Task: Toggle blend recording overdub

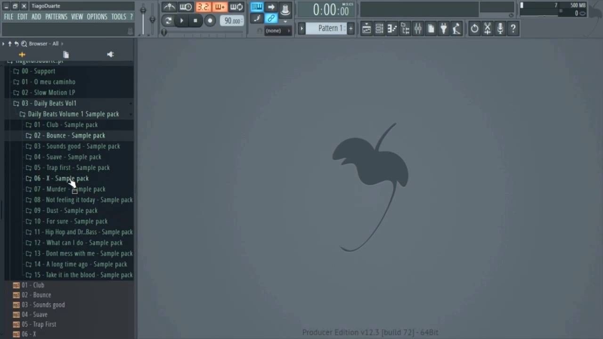Action: click(x=220, y=7)
